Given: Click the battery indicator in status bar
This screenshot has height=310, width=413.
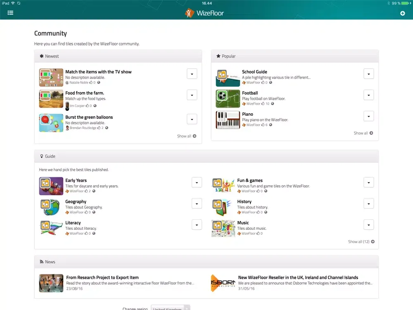Looking at the screenshot, I should 406,3.
